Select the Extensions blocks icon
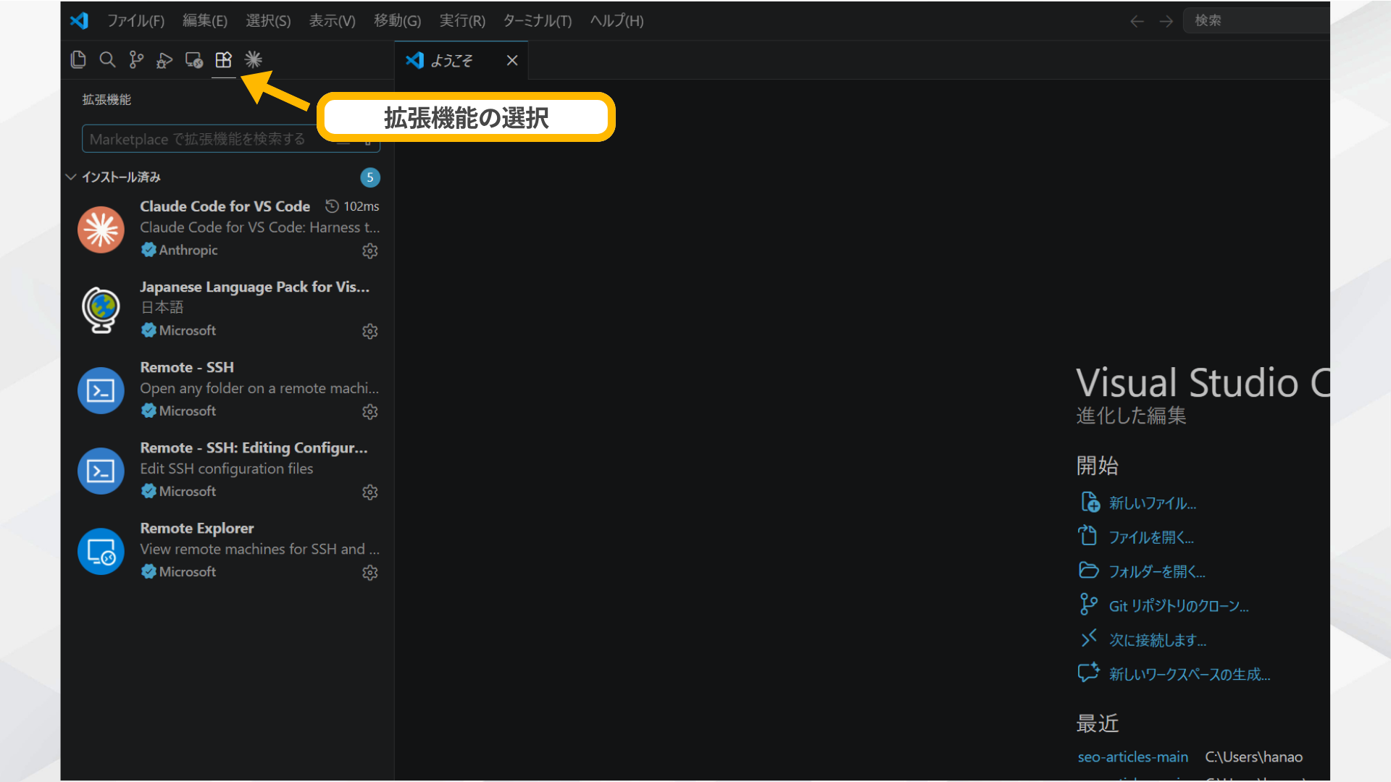Screen dimensions: 1391x782 point(223,60)
